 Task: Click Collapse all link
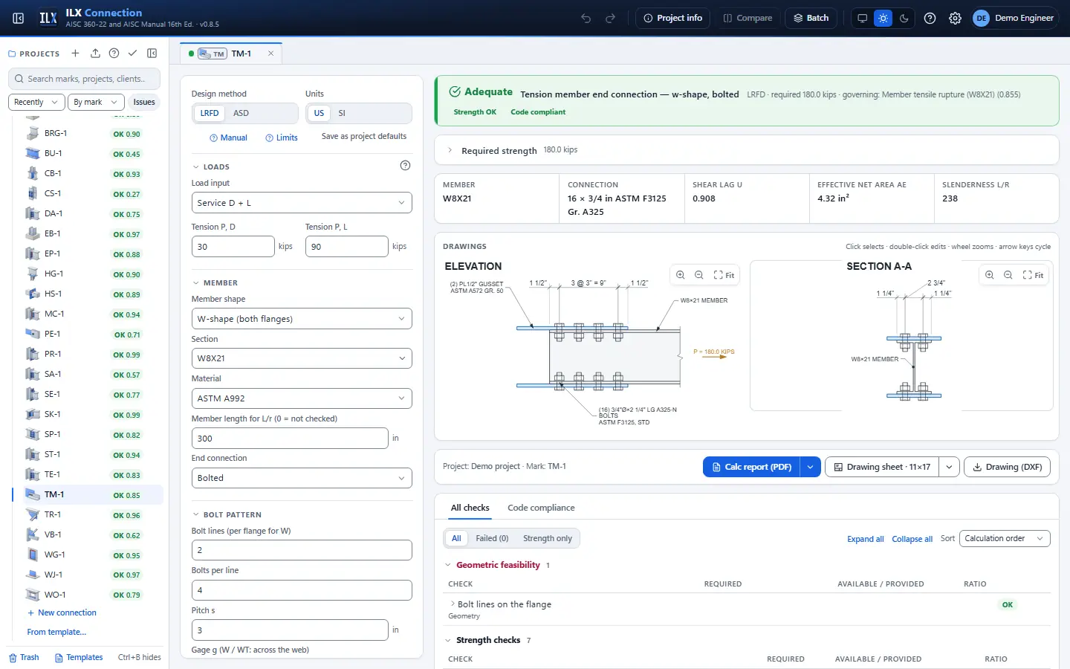point(912,539)
